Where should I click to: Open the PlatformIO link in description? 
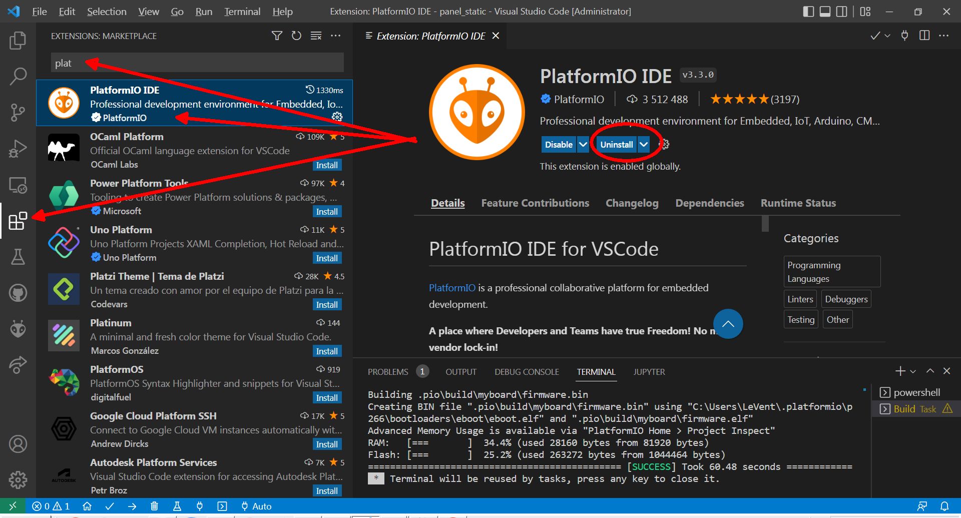(452, 288)
